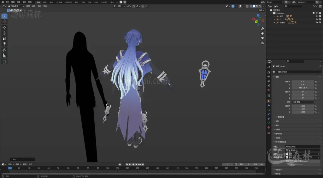Screen dimensions: 323x178
Task: Jump to timeline start frame
Action: pos(127,164)
